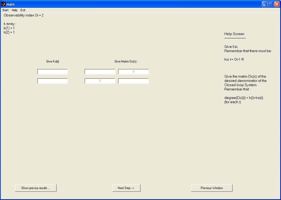Viewport: 281px width, 200px height.
Task: Click the 'Give Matrix Dc(s) :' label
Action: tap(126, 61)
